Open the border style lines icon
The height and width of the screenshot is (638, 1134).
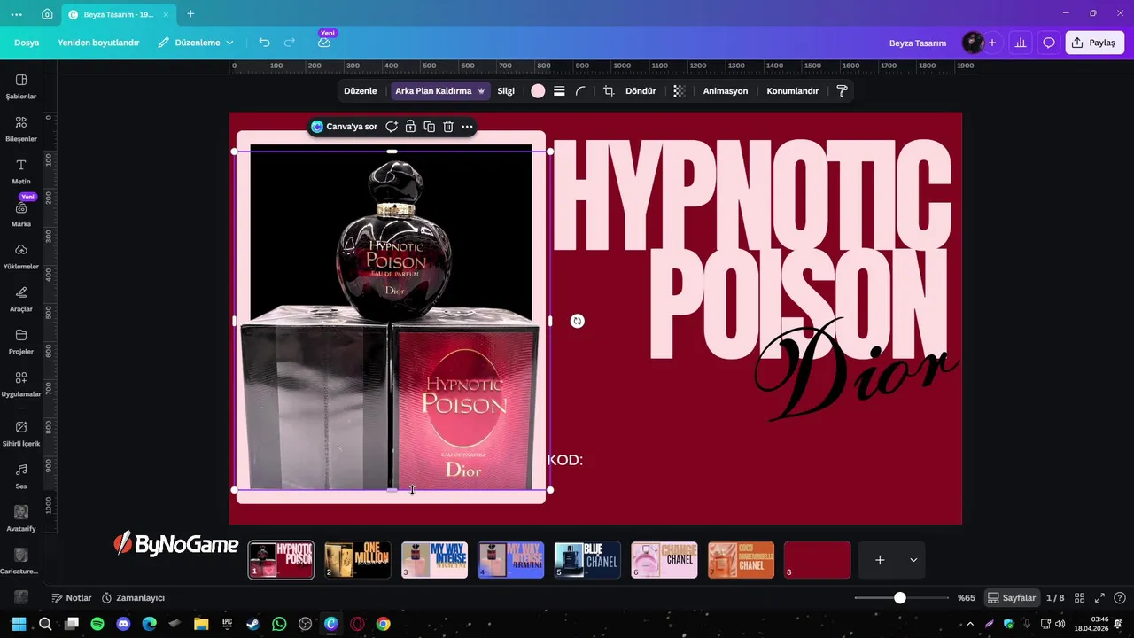coord(559,91)
